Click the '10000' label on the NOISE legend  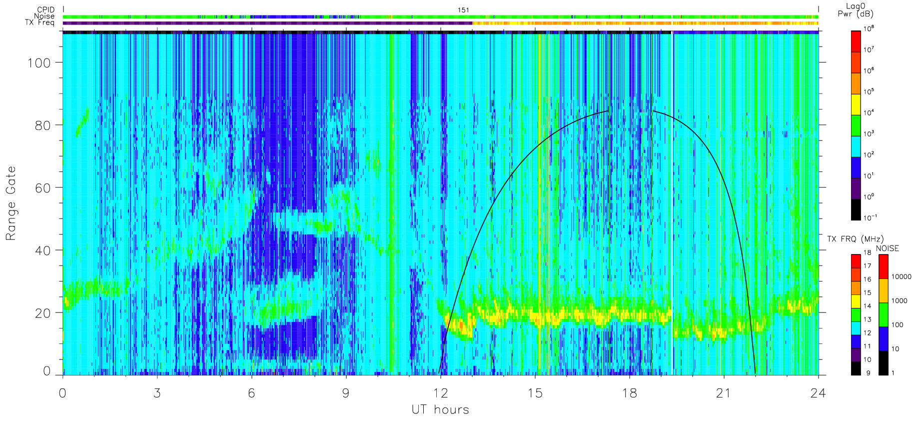(902, 276)
